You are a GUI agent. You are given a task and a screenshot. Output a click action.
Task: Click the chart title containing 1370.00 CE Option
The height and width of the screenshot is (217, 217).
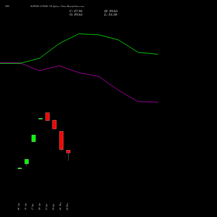pos(57,6)
